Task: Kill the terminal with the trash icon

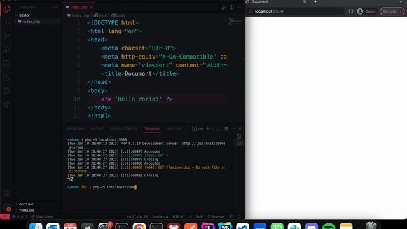Action: click(x=226, y=128)
